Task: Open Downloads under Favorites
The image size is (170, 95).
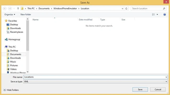Action: click(x=15, y=28)
